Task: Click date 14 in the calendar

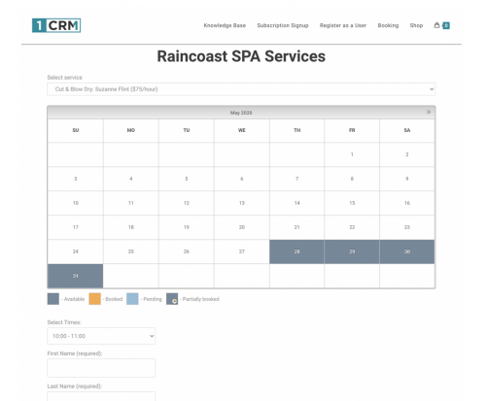Action: (296, 203)
